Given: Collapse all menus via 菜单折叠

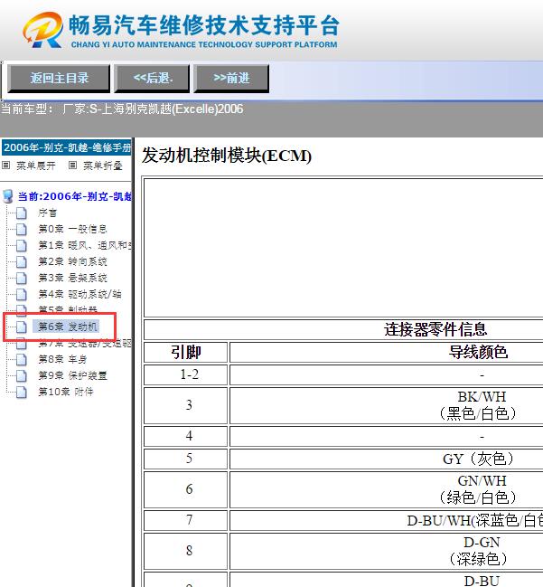Looking at the screenshot, I should pos(103,166).
